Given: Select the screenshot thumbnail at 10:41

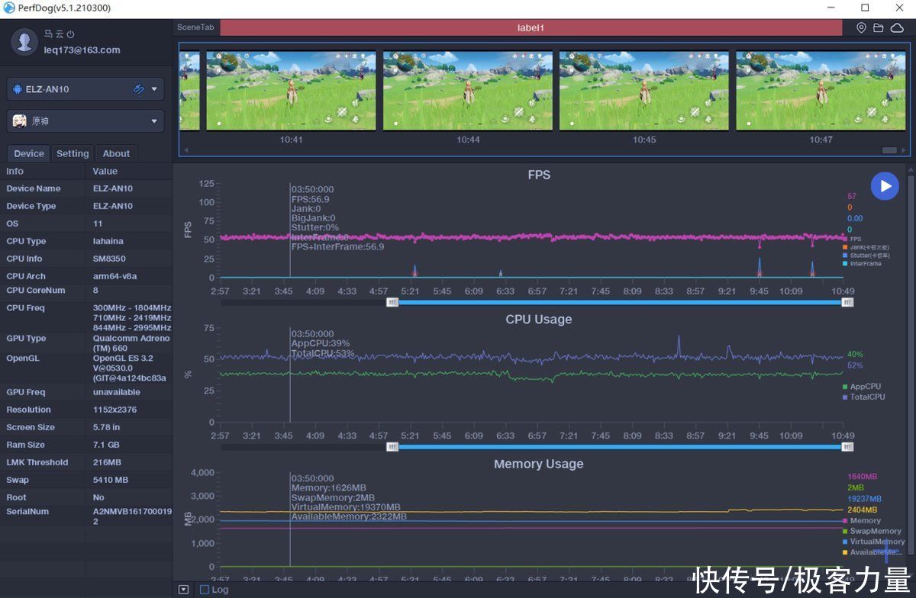Looking at the screenshot, I should pyautogui.click(x=291, y=91).
